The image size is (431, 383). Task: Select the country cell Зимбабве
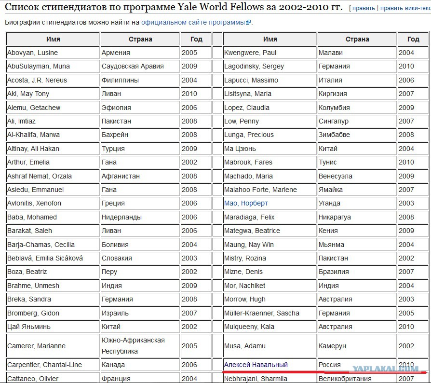[x=357, y=135]
